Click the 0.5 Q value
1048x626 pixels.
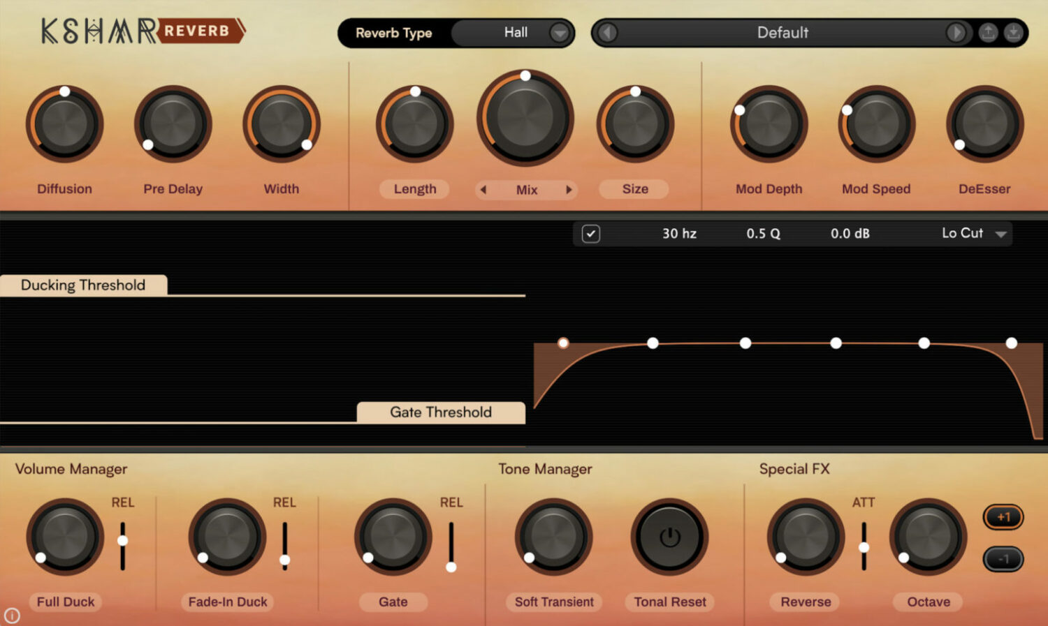pyautogui.click(x=763, y=234)
